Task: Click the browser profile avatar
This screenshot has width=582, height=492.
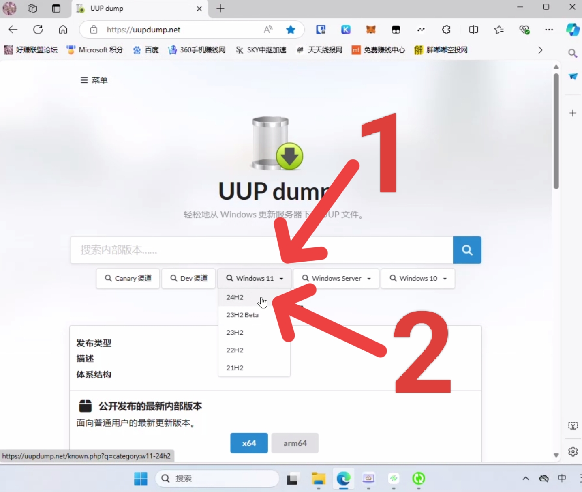Action: coord(10,8)
